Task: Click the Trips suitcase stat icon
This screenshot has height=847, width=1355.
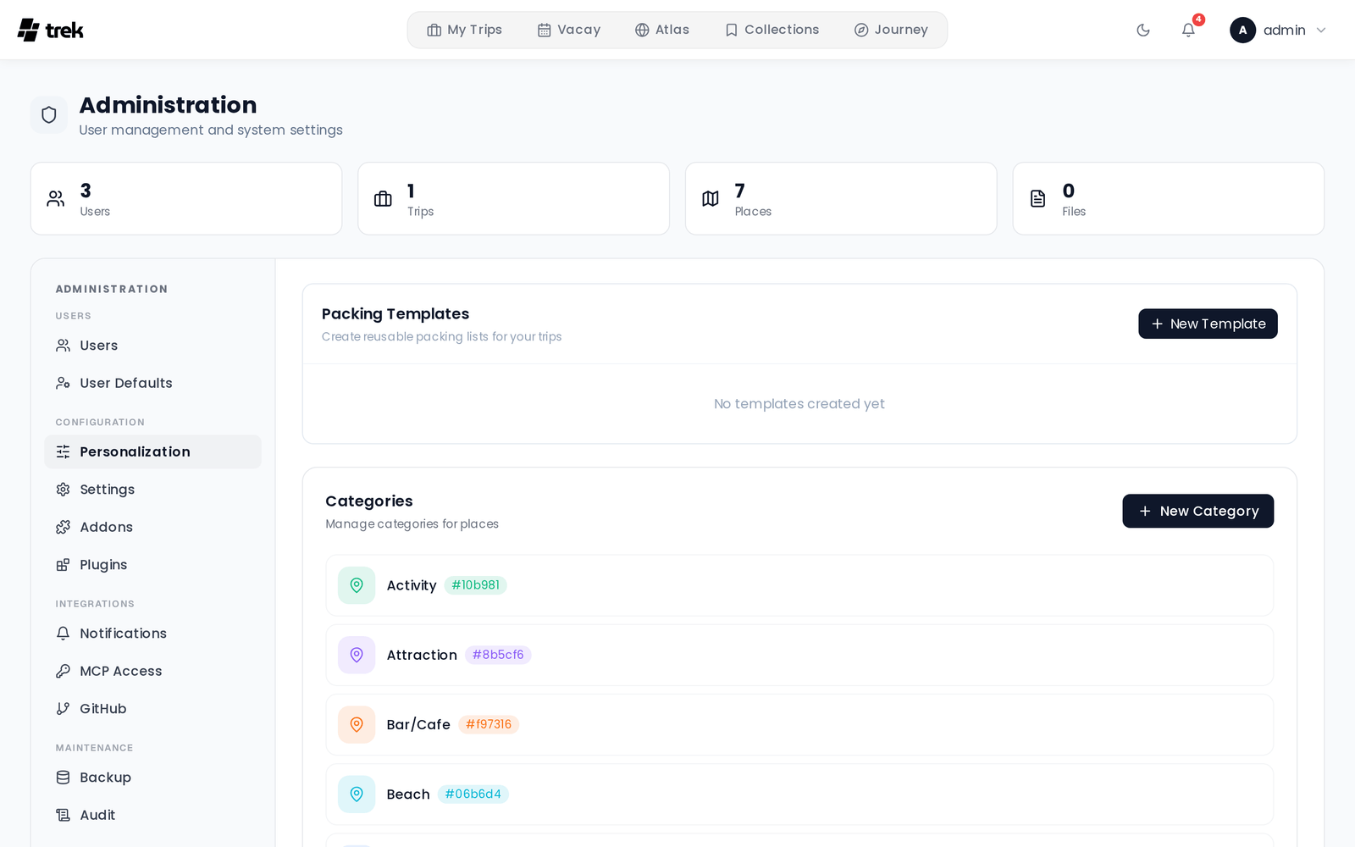Action: click(x=383, y=199)
